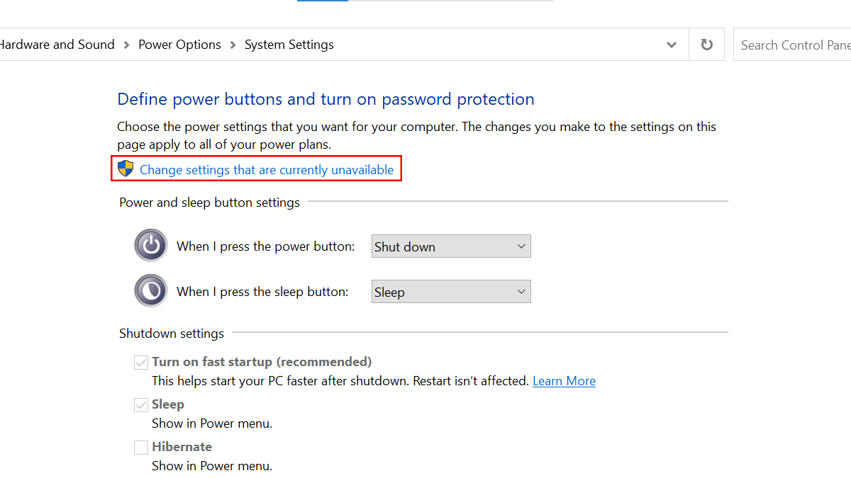Navigate to Hardware and Sound breadcrumb
Viewport: 851px width, 478px height.
tap(57, 44)
